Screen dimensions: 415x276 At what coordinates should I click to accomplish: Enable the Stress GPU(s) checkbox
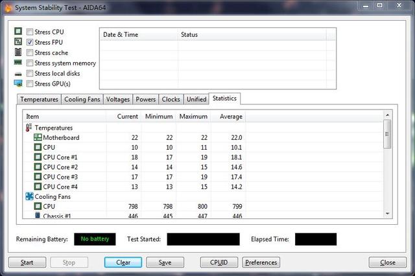30,84
